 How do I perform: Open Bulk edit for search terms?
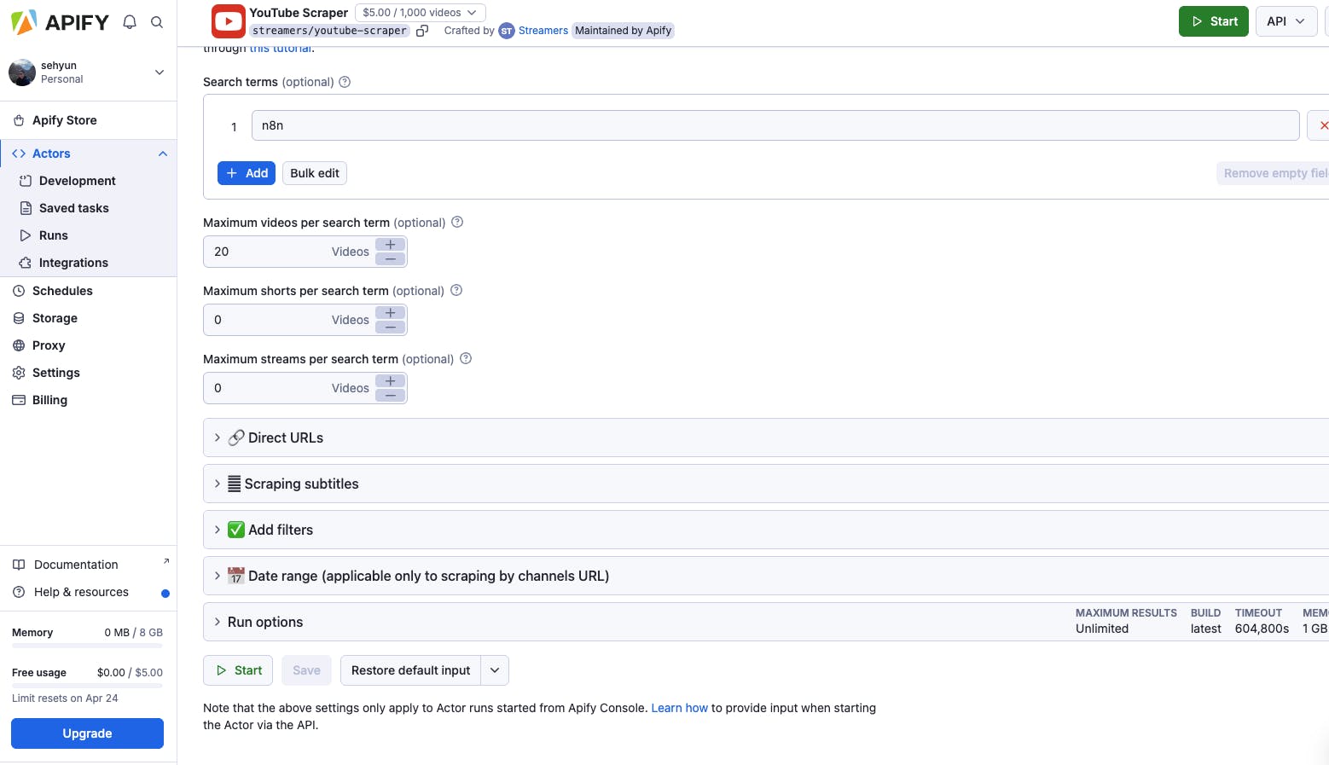315,173
